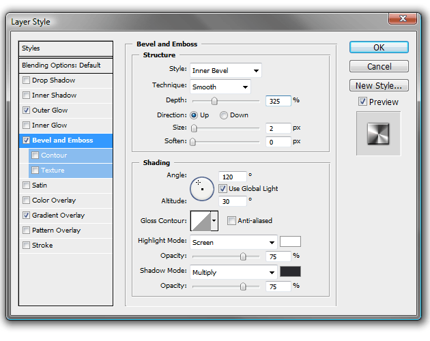Click the Depth slider handle
This screenshot has width=430, height=341.
pos(214,101)
